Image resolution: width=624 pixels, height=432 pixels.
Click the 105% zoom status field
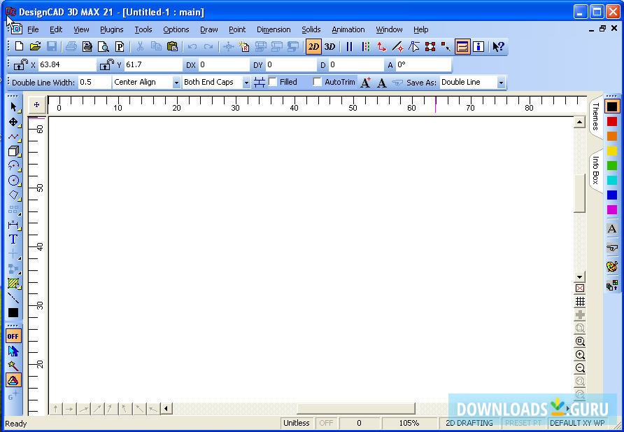[409, 423]
